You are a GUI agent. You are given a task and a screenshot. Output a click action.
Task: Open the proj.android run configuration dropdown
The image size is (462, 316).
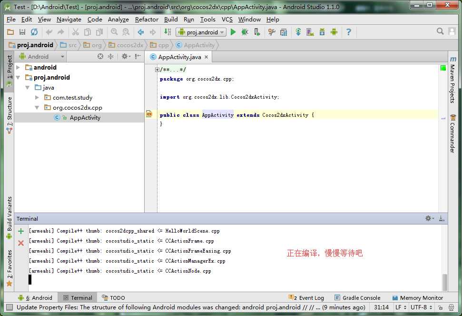[201, 32]
